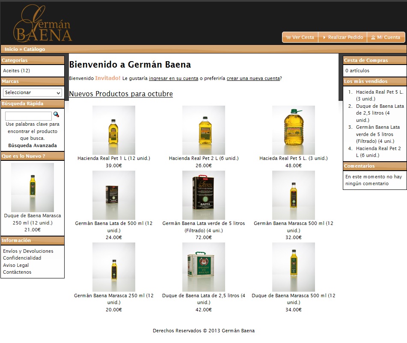407x343 pixels.
Task: Open the Germán Baena Lata verde de 5 litros product link
Action: coord(204,227)
